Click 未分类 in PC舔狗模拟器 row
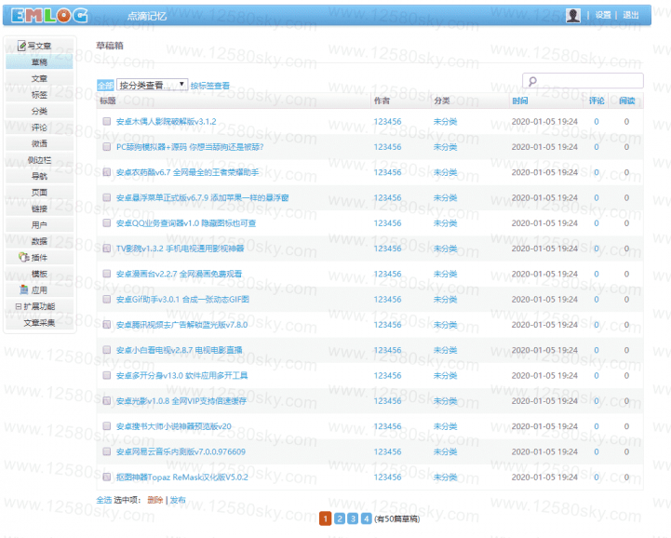The image size is (671, 538). click(445, 147)
